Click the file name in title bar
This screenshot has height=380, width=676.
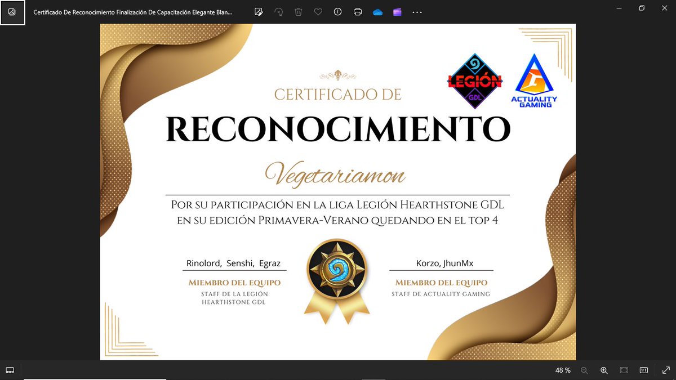pyautogui.click(x=132, y=12)
